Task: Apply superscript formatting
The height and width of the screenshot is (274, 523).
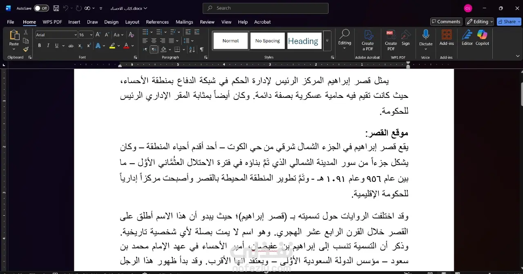Action: click(x=89, y=46)
